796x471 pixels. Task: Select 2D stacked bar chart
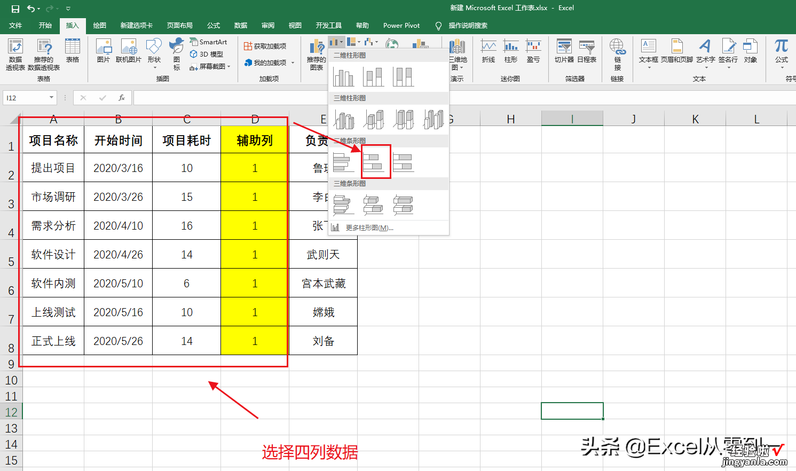point(373,162)
